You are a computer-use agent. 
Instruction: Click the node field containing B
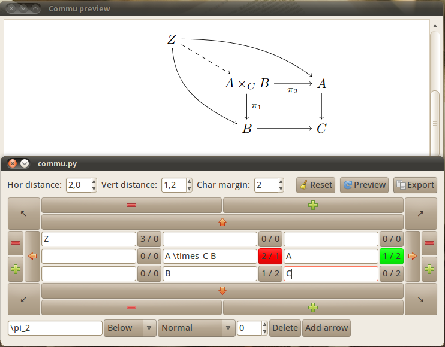[210, 273]
